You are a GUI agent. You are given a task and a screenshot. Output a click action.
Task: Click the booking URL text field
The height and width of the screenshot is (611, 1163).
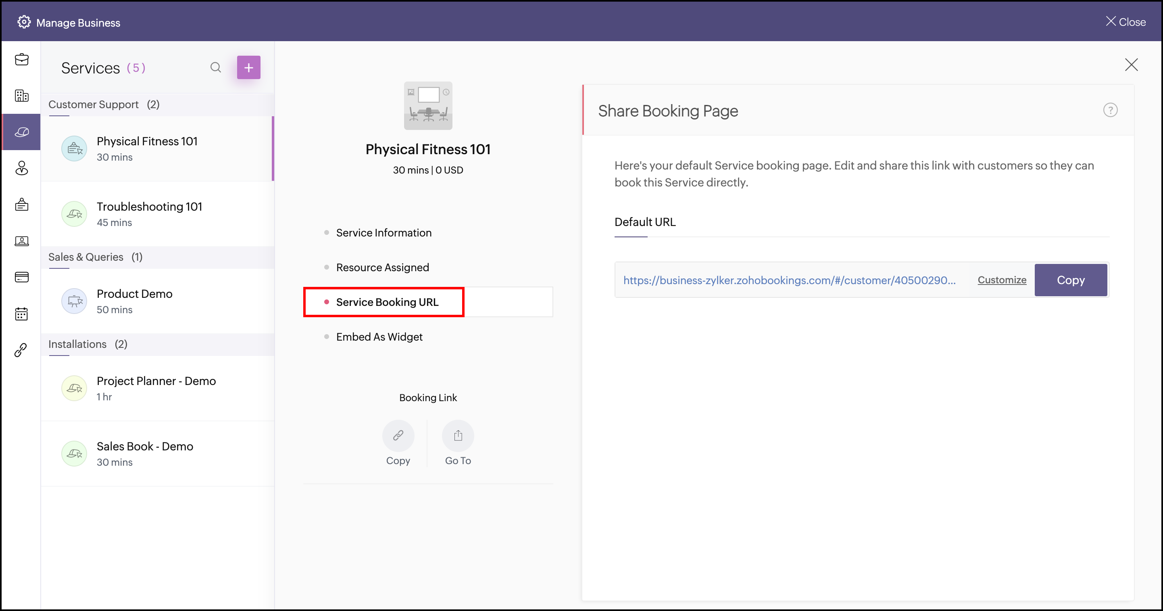point(789,280)
